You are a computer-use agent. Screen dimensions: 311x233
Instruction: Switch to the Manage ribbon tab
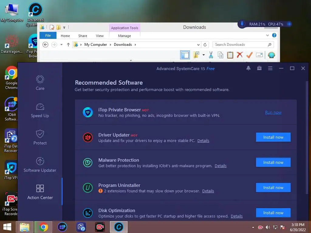coord(125,36)
